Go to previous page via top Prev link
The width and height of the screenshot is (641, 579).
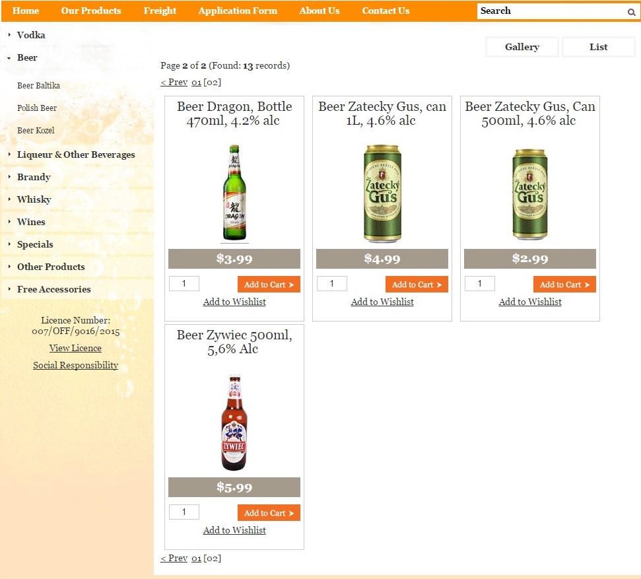point(174,82)
